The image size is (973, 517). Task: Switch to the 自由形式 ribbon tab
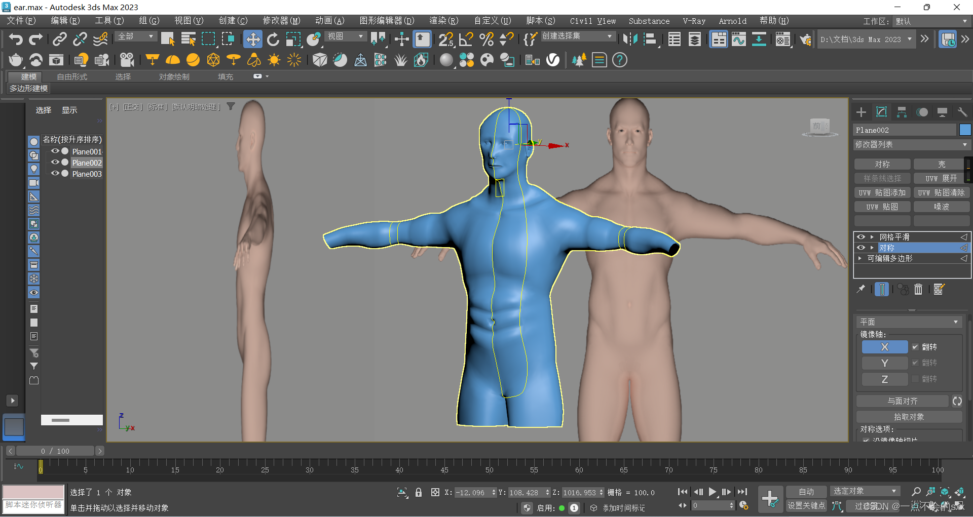72,76
